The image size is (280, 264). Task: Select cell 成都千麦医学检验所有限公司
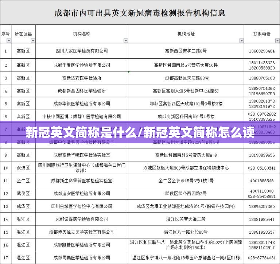click(82, 65)
